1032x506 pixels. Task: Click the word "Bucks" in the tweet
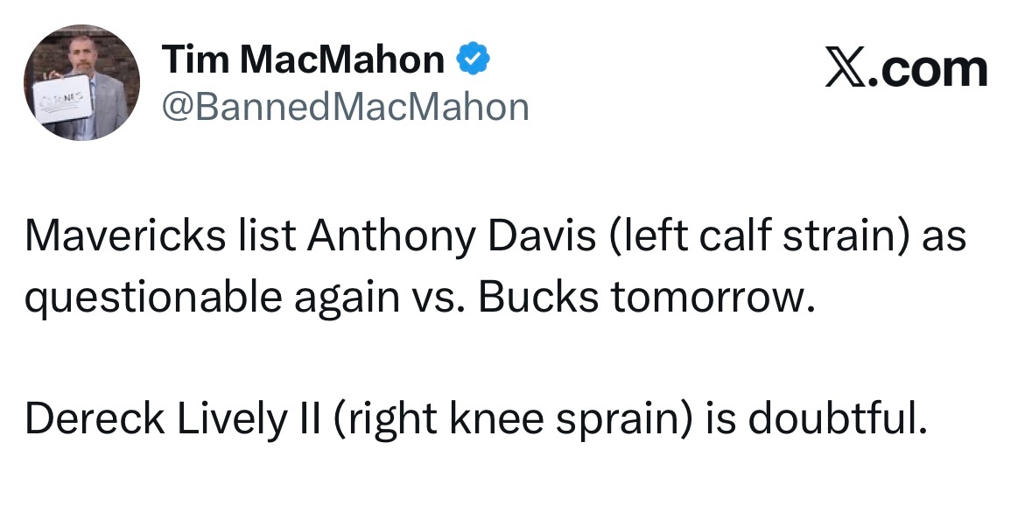538,299
